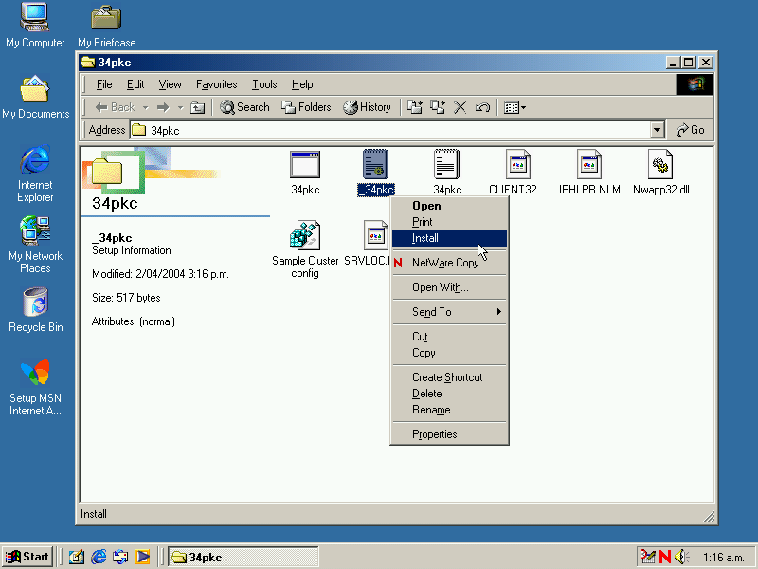Choose NetWare Copy from context menu
The height and width of the screenshot is (569, 758).
449,263
